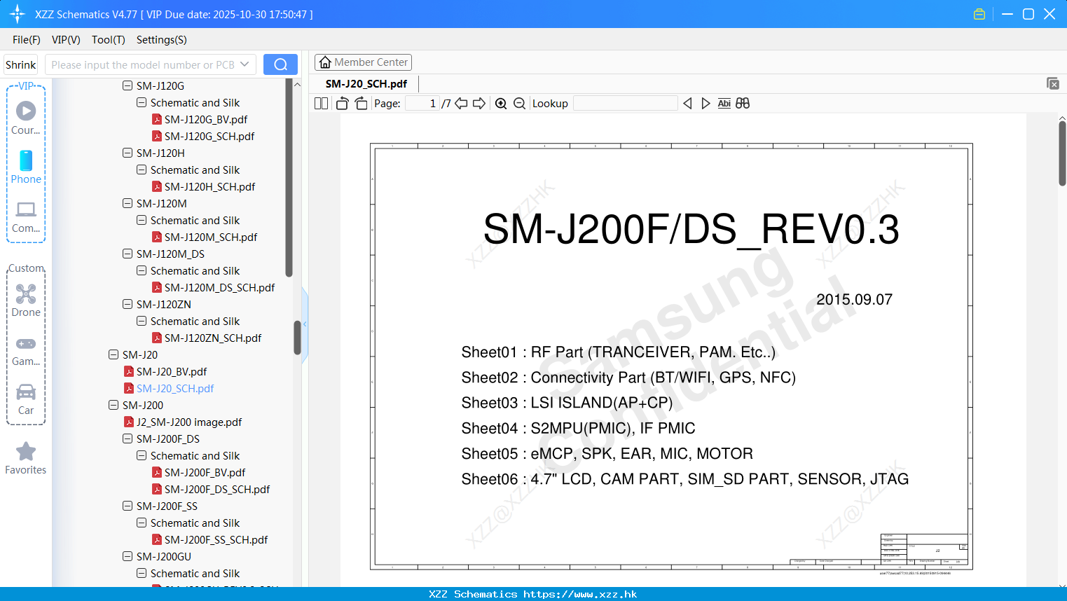Screen dimensions: 1067x601
Task: Collapse the SM-J200F_DS node
Action: tap(128, 438)
